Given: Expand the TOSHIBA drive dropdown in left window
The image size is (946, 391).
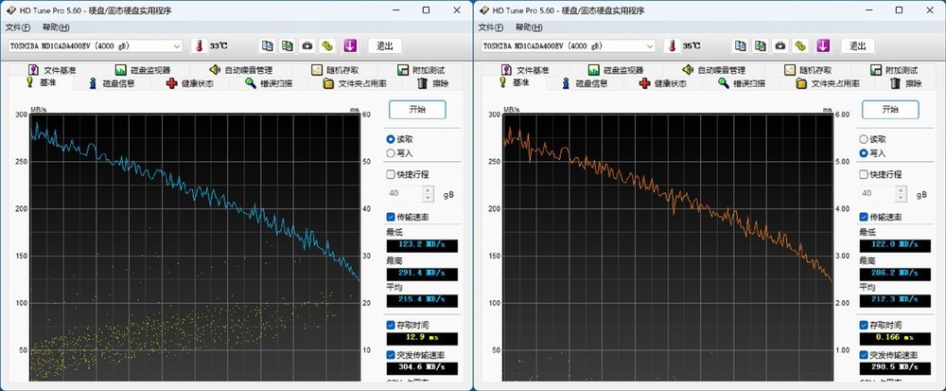Looking at the screenshot, I should (177, 45).
